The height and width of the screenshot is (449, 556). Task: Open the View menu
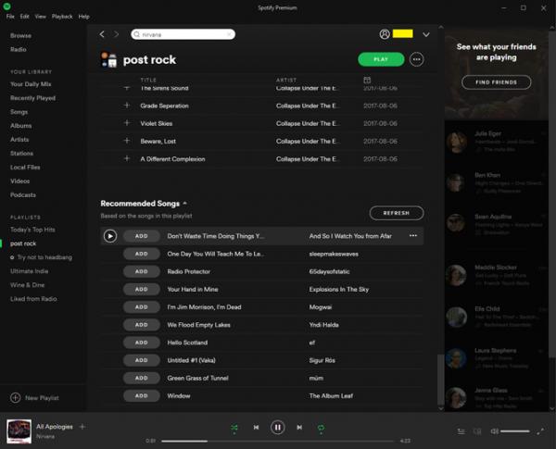(41, 17)
